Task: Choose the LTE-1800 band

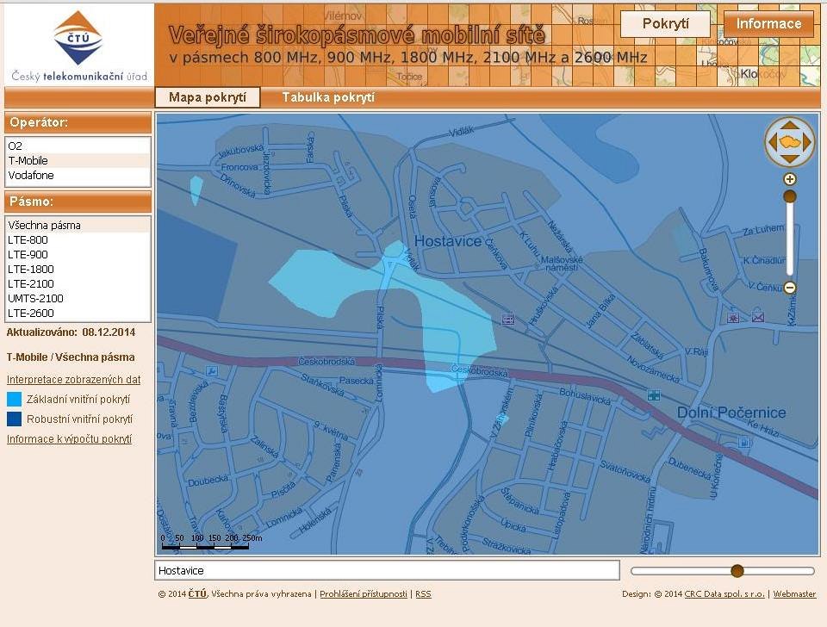Action: pos(30,269)
